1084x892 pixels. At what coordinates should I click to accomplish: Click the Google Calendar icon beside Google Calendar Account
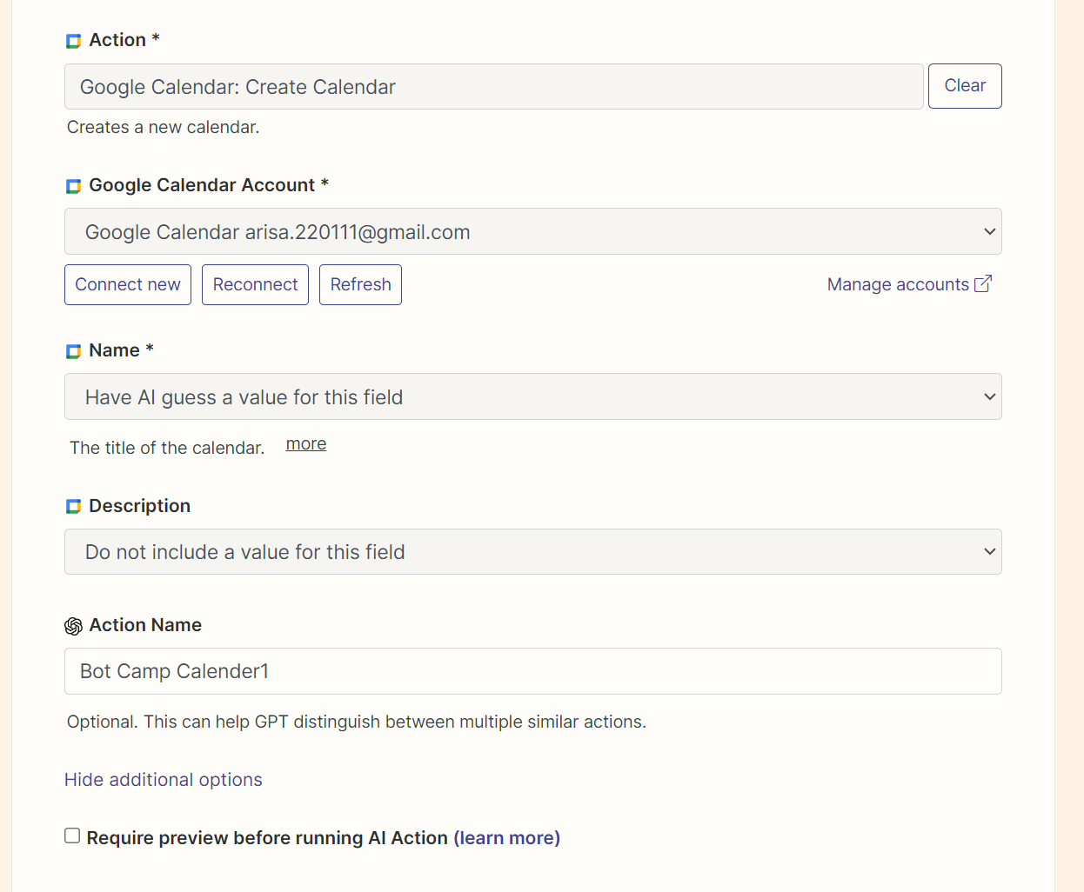[73, 186]
